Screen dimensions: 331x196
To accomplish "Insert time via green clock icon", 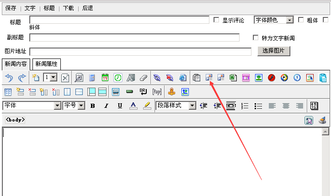I will point(118,78).
